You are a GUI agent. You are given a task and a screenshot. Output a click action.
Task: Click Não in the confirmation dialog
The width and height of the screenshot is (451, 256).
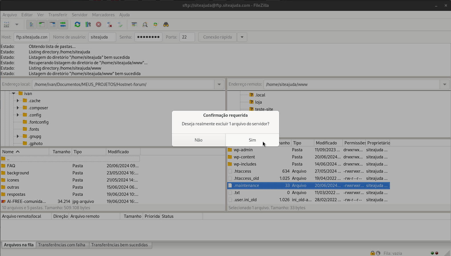[199, 140]
